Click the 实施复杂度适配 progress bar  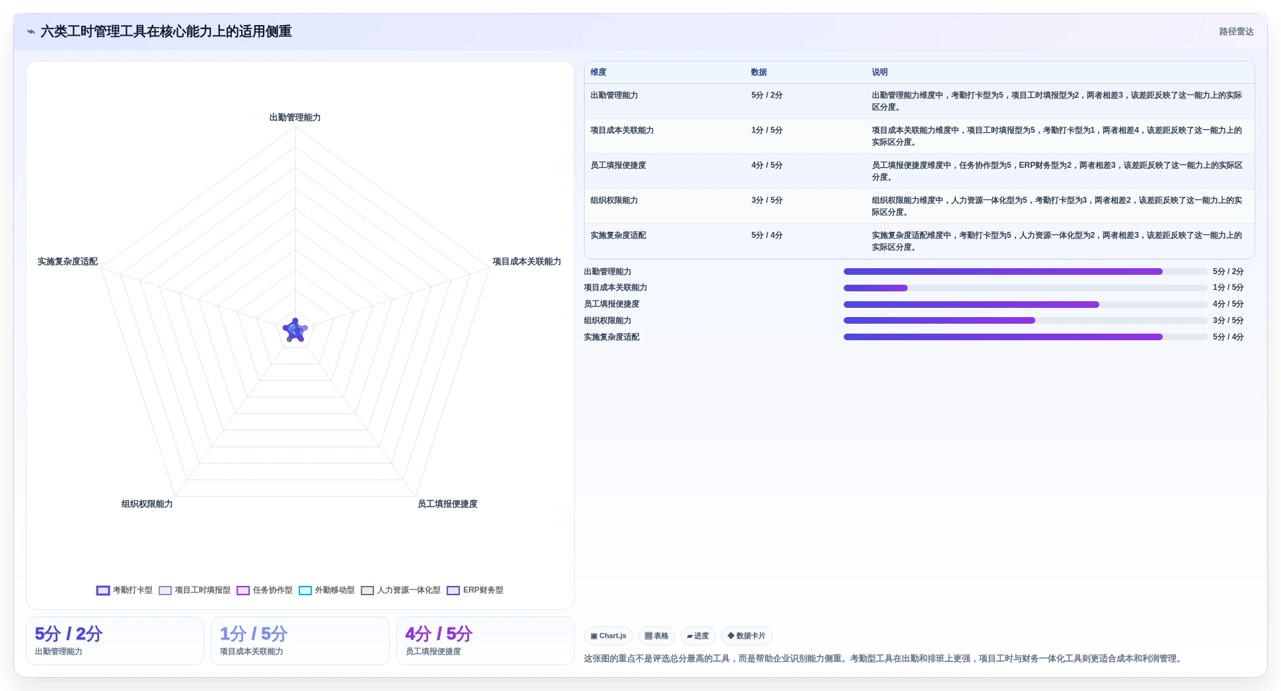1025,337
